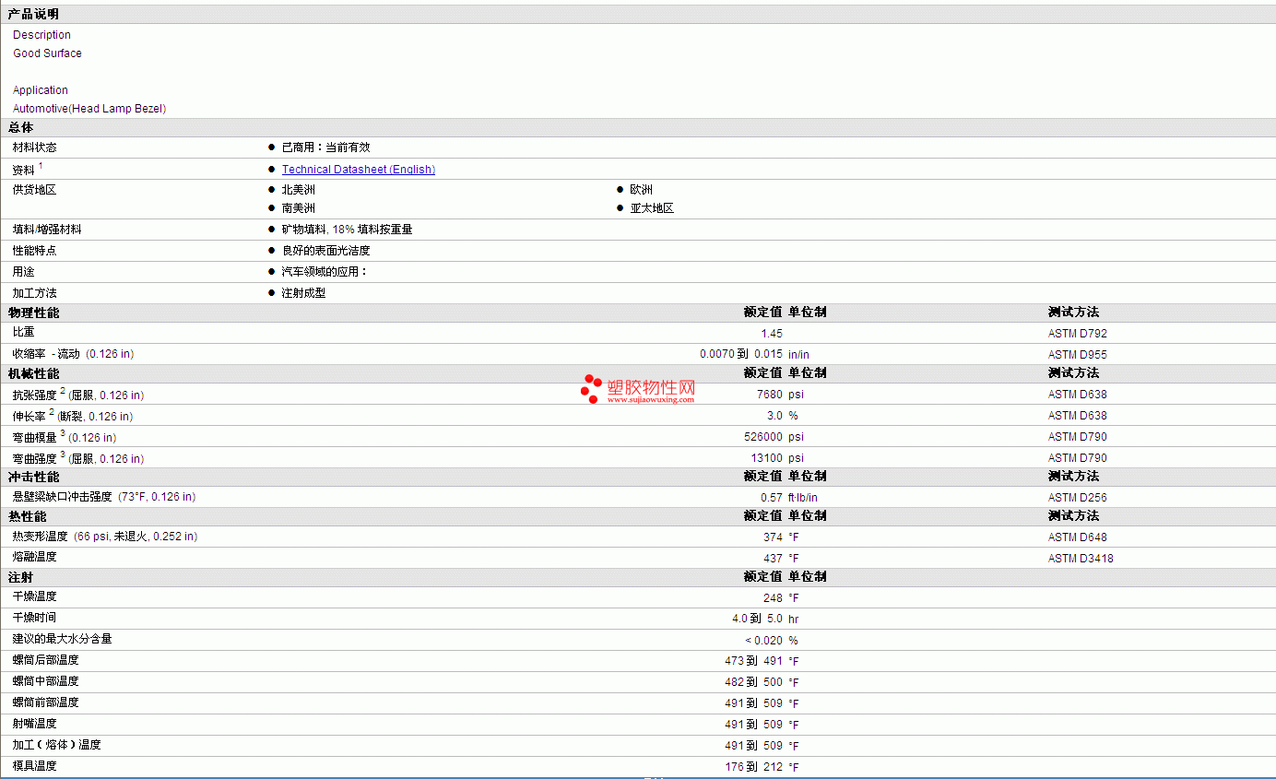
Task: Click the 材料状态 row label
Action: (34, 148)
